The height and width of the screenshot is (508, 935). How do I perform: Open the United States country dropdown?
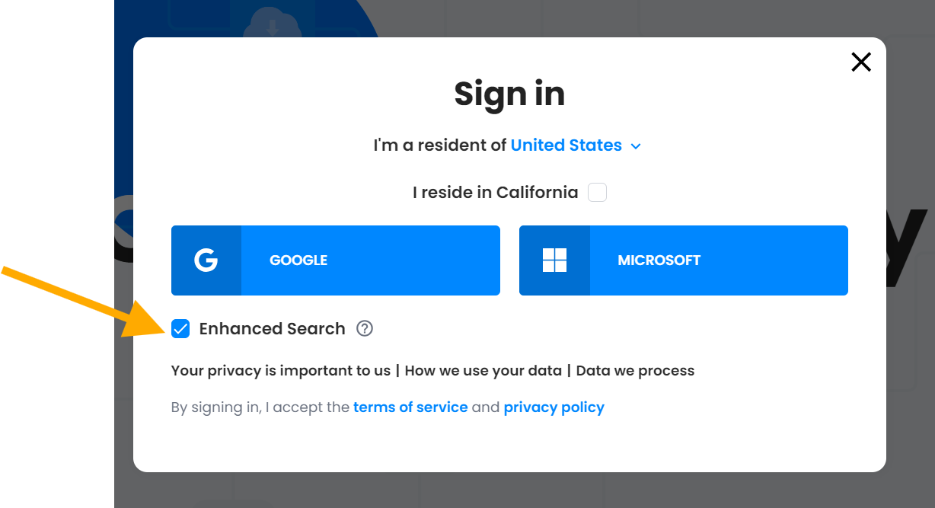566,145
